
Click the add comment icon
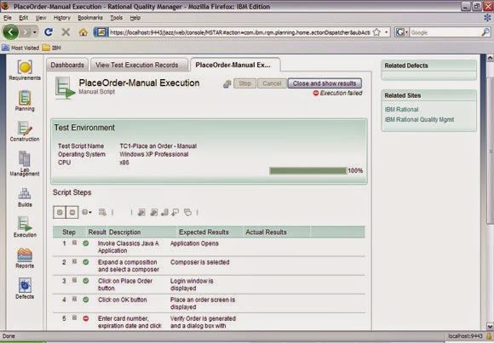[x=175, y=212]
